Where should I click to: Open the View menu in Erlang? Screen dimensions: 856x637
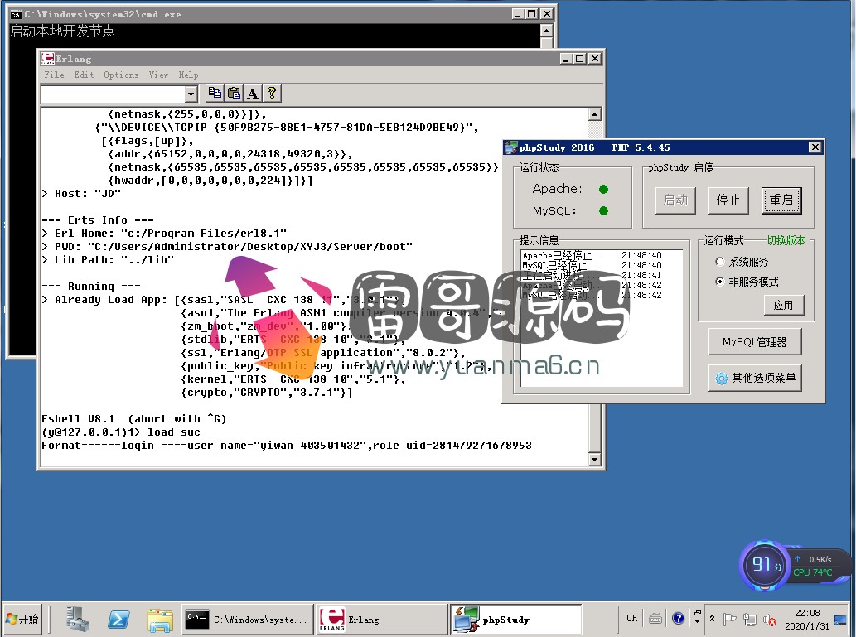159,75
